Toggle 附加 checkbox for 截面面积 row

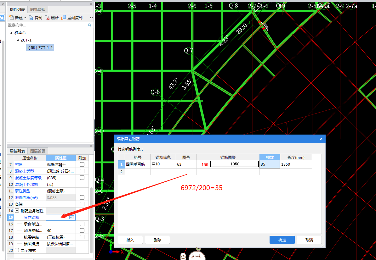click(82, 197)
